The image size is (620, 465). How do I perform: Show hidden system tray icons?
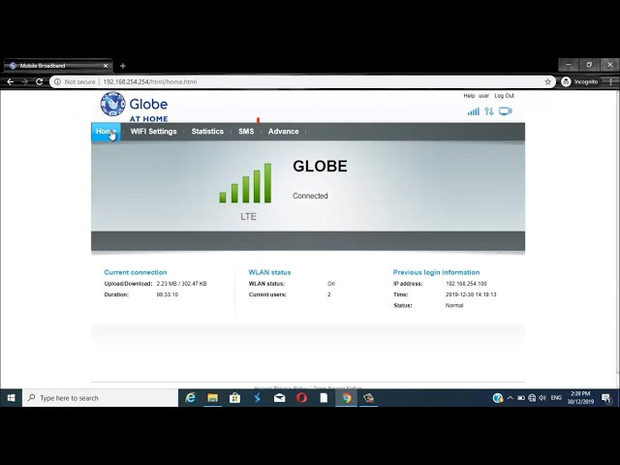click(x=511, y=398)
